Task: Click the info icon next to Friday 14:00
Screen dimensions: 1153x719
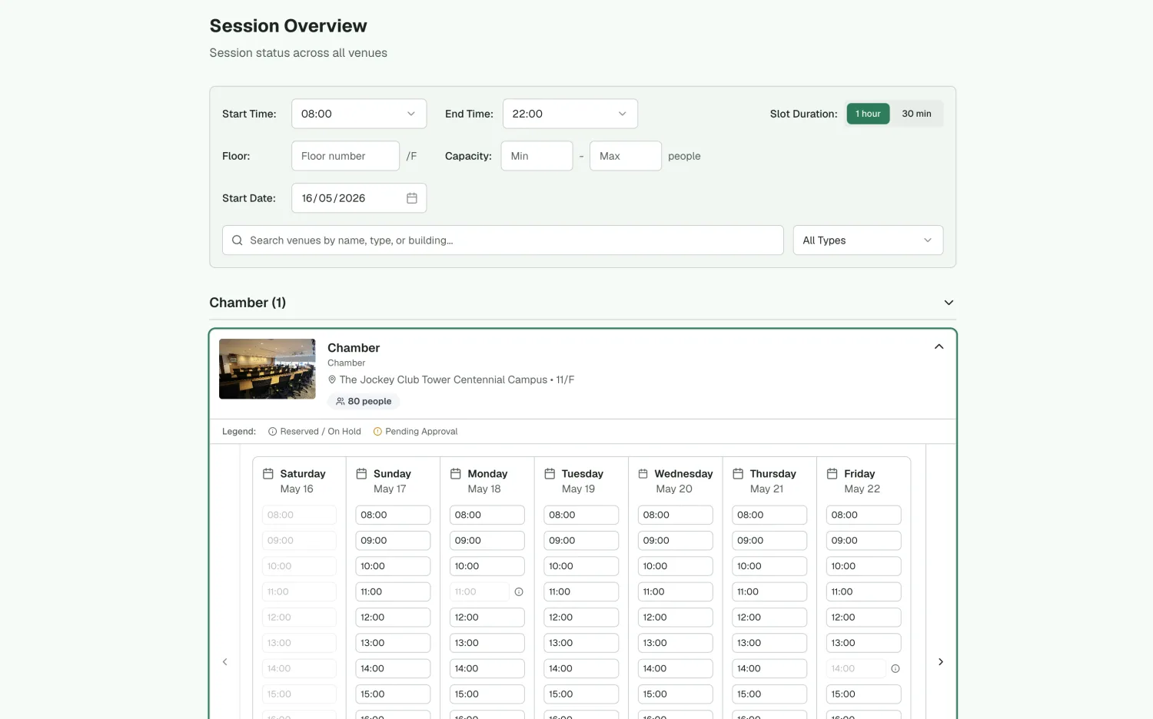Action: click(x=895, y=668)
